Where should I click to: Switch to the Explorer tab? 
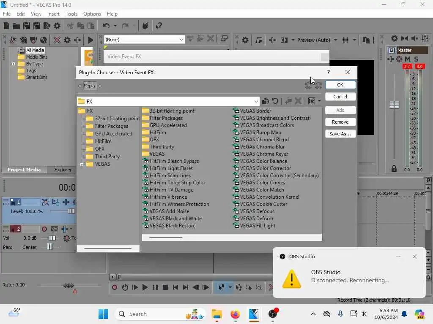(63, 170)
